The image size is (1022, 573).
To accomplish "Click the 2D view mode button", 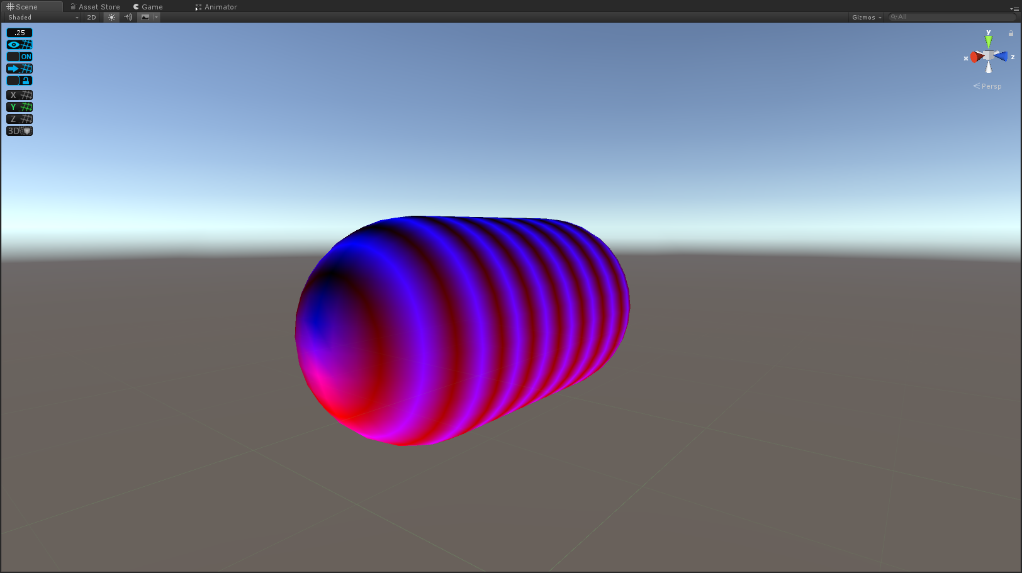I will pos(91,17).
